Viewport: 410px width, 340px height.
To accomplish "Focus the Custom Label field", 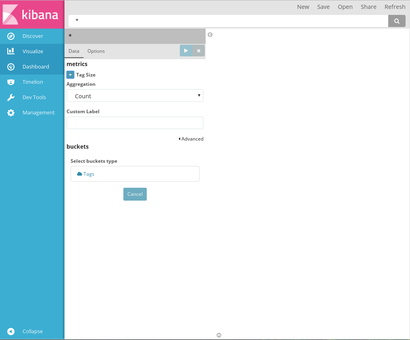I will (135, 123).
